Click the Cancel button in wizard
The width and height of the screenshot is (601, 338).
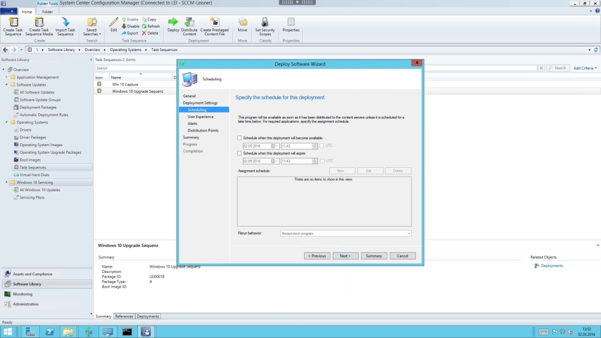pyautogui.click(x=403, y=256)
